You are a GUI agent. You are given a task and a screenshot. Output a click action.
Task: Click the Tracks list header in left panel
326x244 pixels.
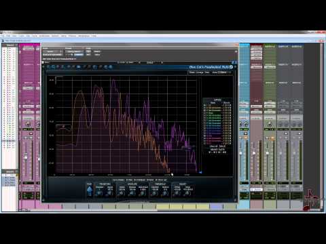click(x=10, y=45)
